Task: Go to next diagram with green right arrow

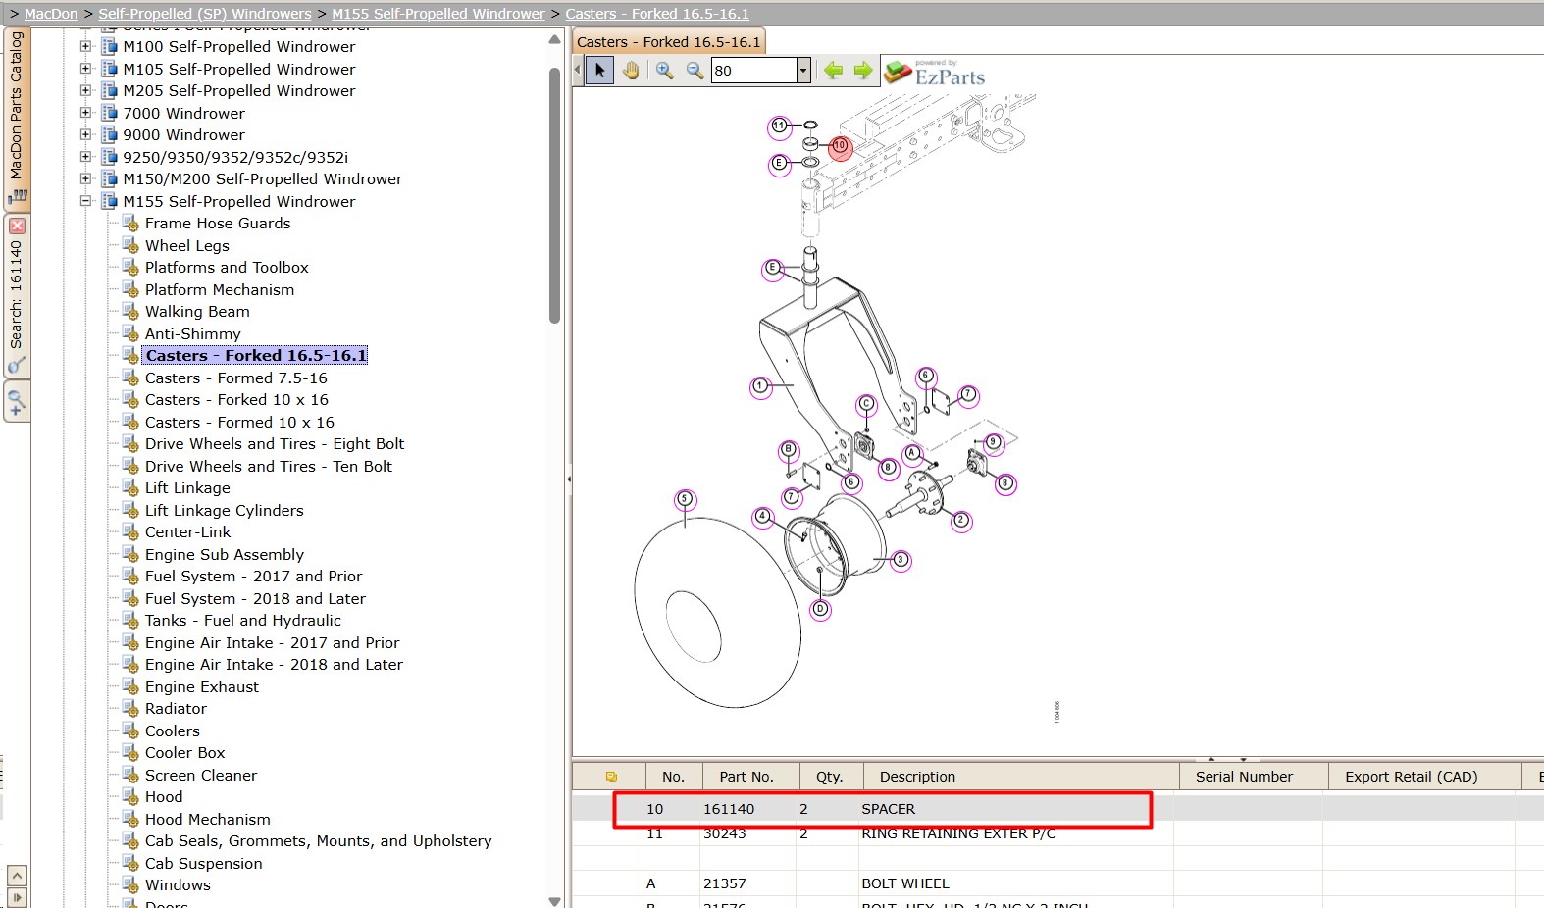Action: pyautogui.click(x=863, y=71)
